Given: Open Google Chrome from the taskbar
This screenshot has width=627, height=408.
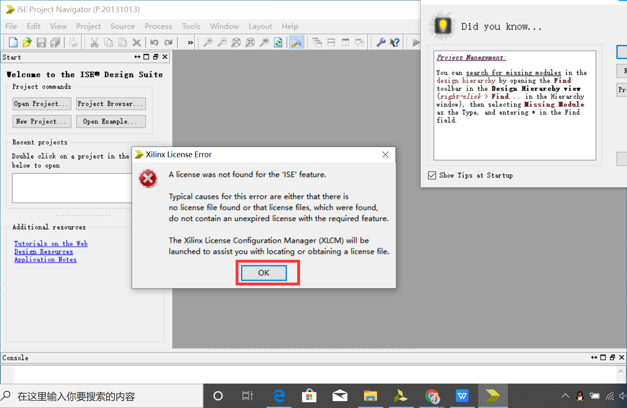Looking at the screenshot, I should (432, 396).
